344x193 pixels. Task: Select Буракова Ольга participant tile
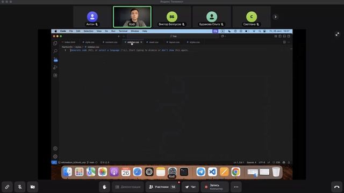click(x=212, y=17)
